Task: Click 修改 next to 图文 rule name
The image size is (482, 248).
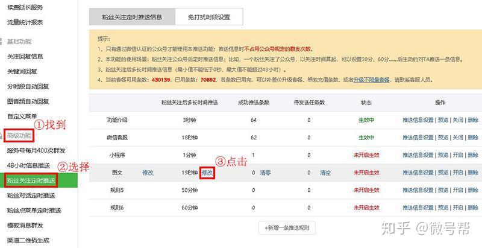Action: click(x=148, y=173)
